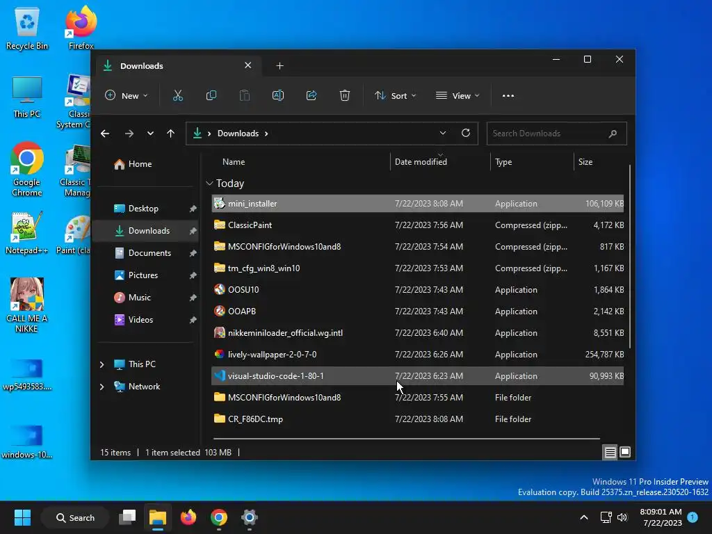Open Google Chrome from the taskbar
This screenshot has width=712, height=534.
tap(219, 517)
